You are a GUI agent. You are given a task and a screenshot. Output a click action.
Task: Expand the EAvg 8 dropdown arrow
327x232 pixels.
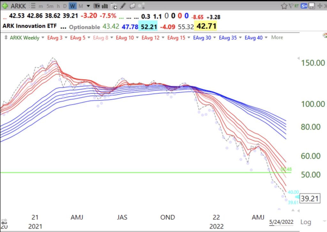pyautogui.click(x=112, y=38)
